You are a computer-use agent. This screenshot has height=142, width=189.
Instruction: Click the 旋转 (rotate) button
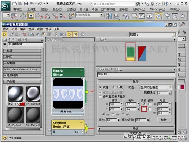point(164,120)
